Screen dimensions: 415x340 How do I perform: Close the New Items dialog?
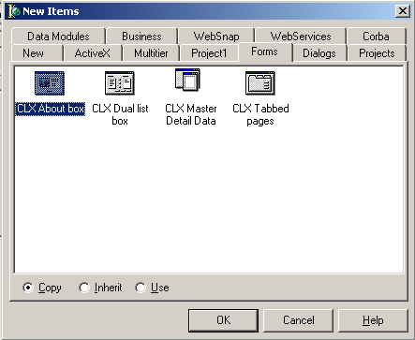[403, 11]
